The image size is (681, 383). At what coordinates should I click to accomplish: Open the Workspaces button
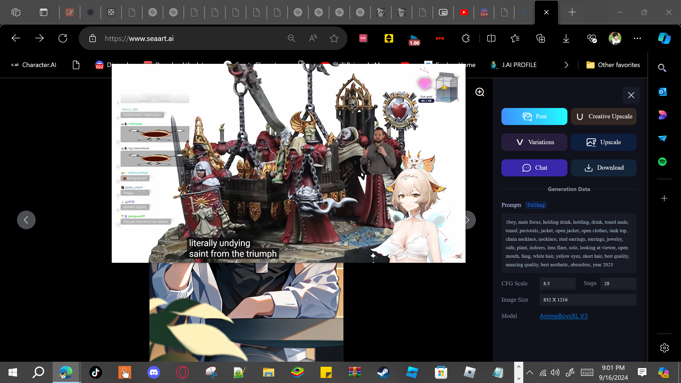(16, 12)
